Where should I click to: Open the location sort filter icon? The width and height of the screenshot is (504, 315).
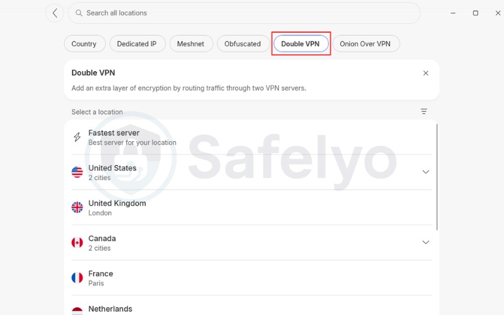click(x=424, y=112)
